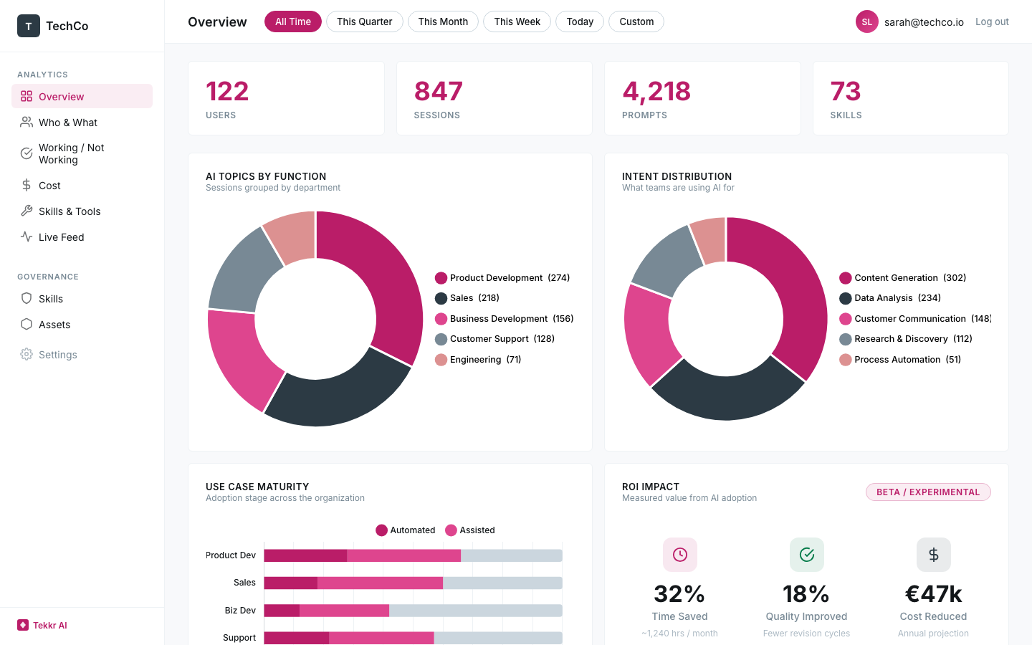Open the SL user avatar menu
Viewport: 1032px width, 645px height.
[x=866, y=21]
